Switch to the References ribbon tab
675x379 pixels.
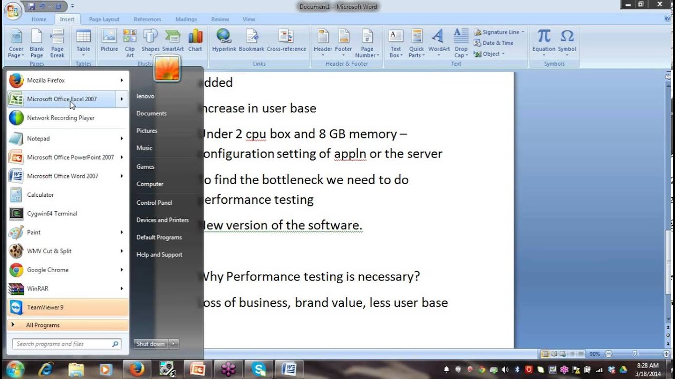[x=148, y=19]
